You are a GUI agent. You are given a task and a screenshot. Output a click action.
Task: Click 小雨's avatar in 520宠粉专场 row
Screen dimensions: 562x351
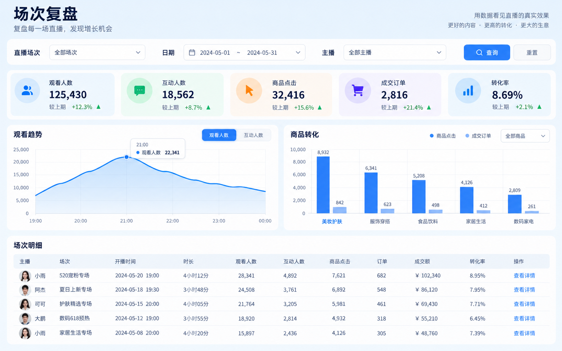point(25,276)
